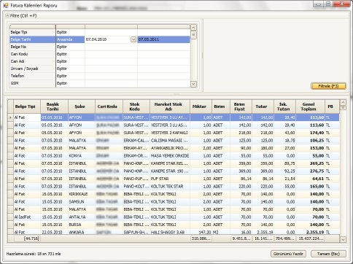This screenshot has width=353, height=264.
Task: Sort by the Birim column header
Action: tap(221, 106)
